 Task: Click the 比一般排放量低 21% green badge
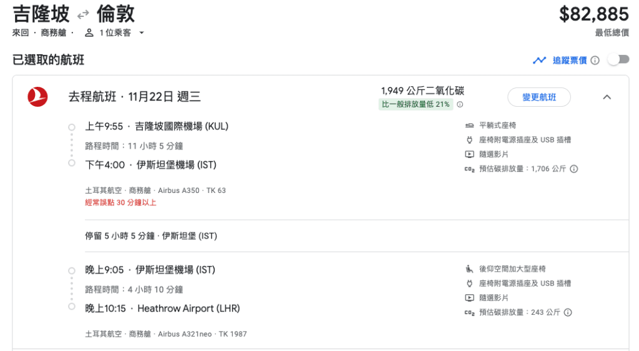(416, 104)
